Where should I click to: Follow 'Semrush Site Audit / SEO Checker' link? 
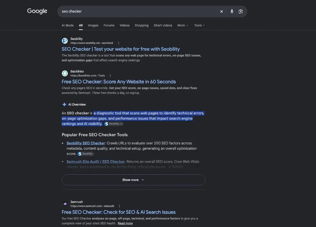pos(96,162)
